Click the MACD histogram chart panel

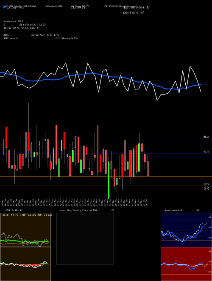(x=25, y=264)
